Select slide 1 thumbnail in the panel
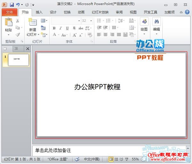 pyautogui.click(x=18, y=60)
